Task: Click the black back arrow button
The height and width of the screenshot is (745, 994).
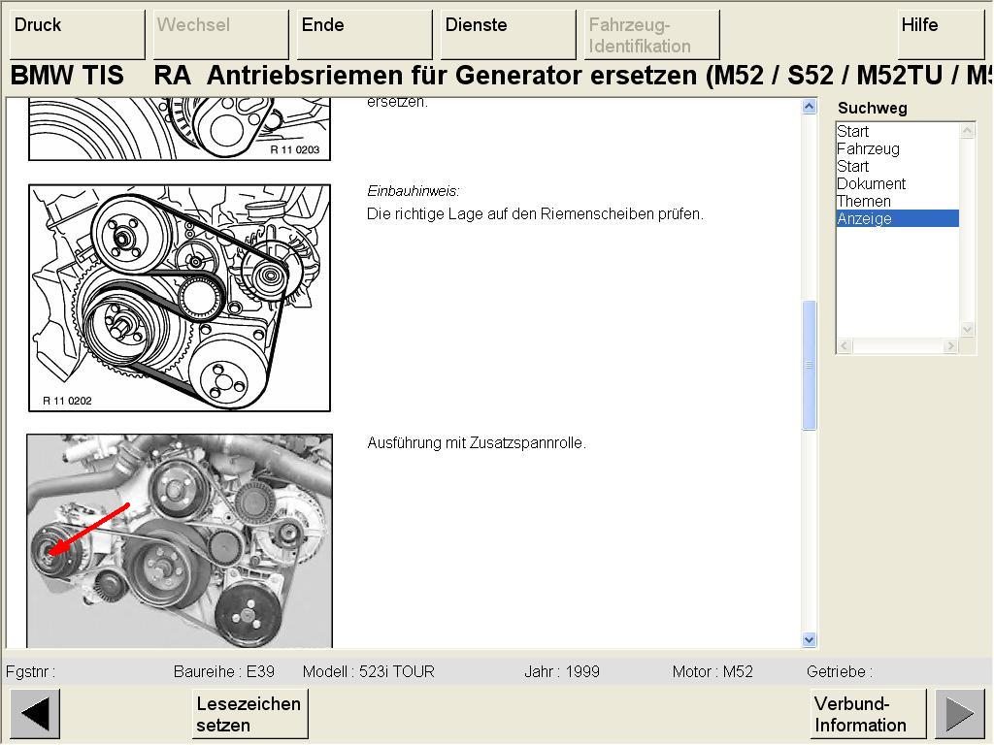Action: tap(35, 714)
